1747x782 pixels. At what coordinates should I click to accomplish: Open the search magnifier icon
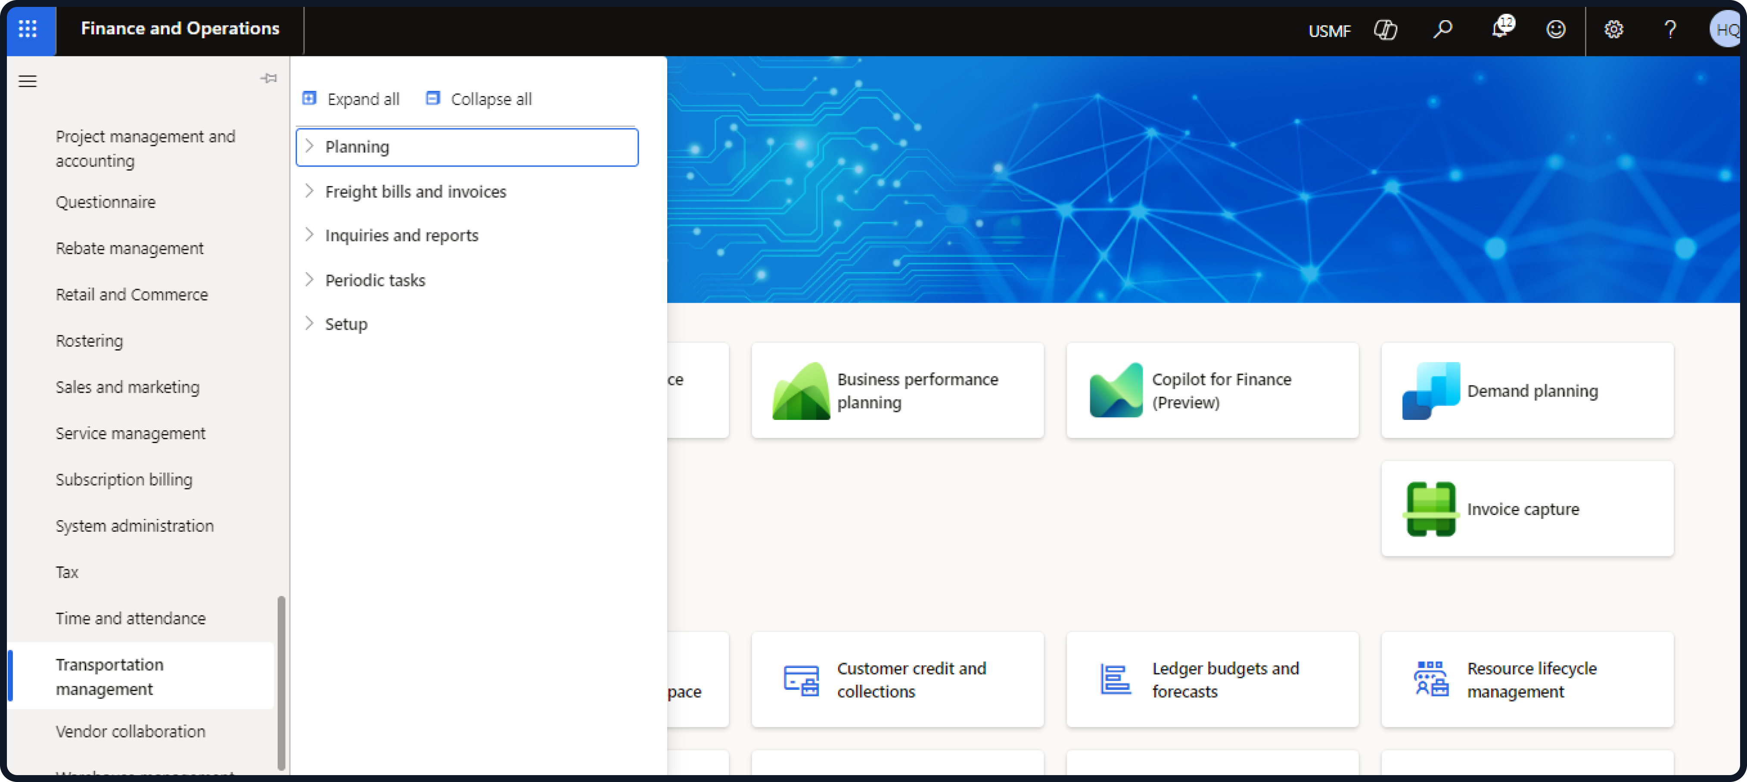(1442, 29)
